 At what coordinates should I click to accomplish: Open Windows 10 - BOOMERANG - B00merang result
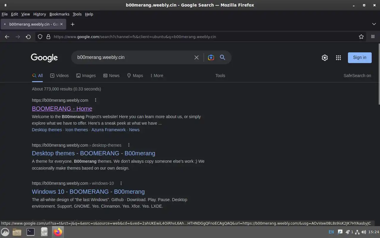pos(88,192)
